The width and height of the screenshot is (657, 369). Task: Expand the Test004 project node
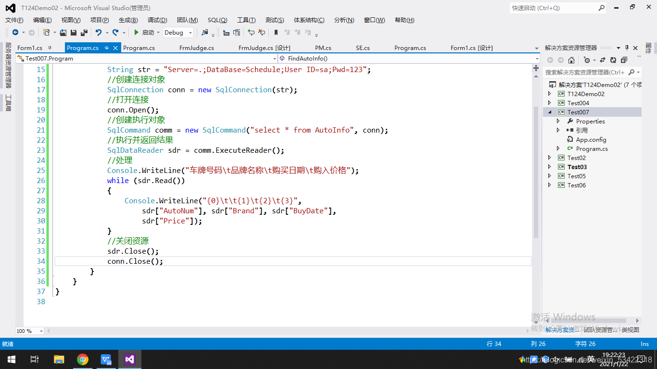point(550,103)
